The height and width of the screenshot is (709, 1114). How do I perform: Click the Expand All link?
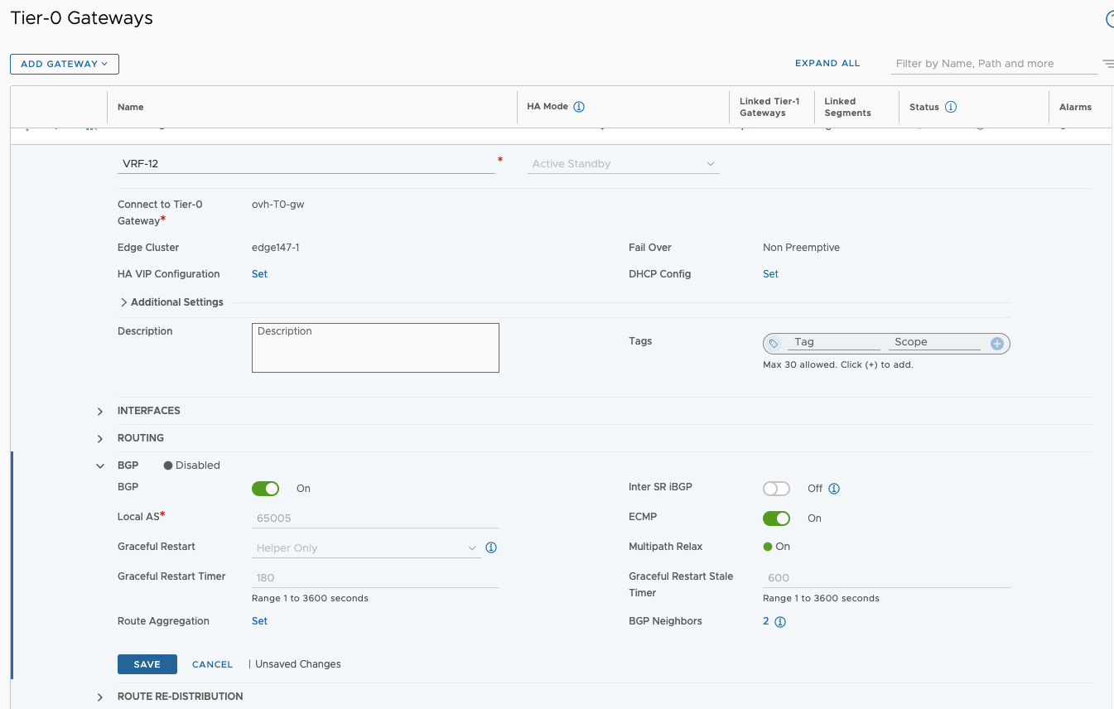pyautogui.click(x=827, y=63)
